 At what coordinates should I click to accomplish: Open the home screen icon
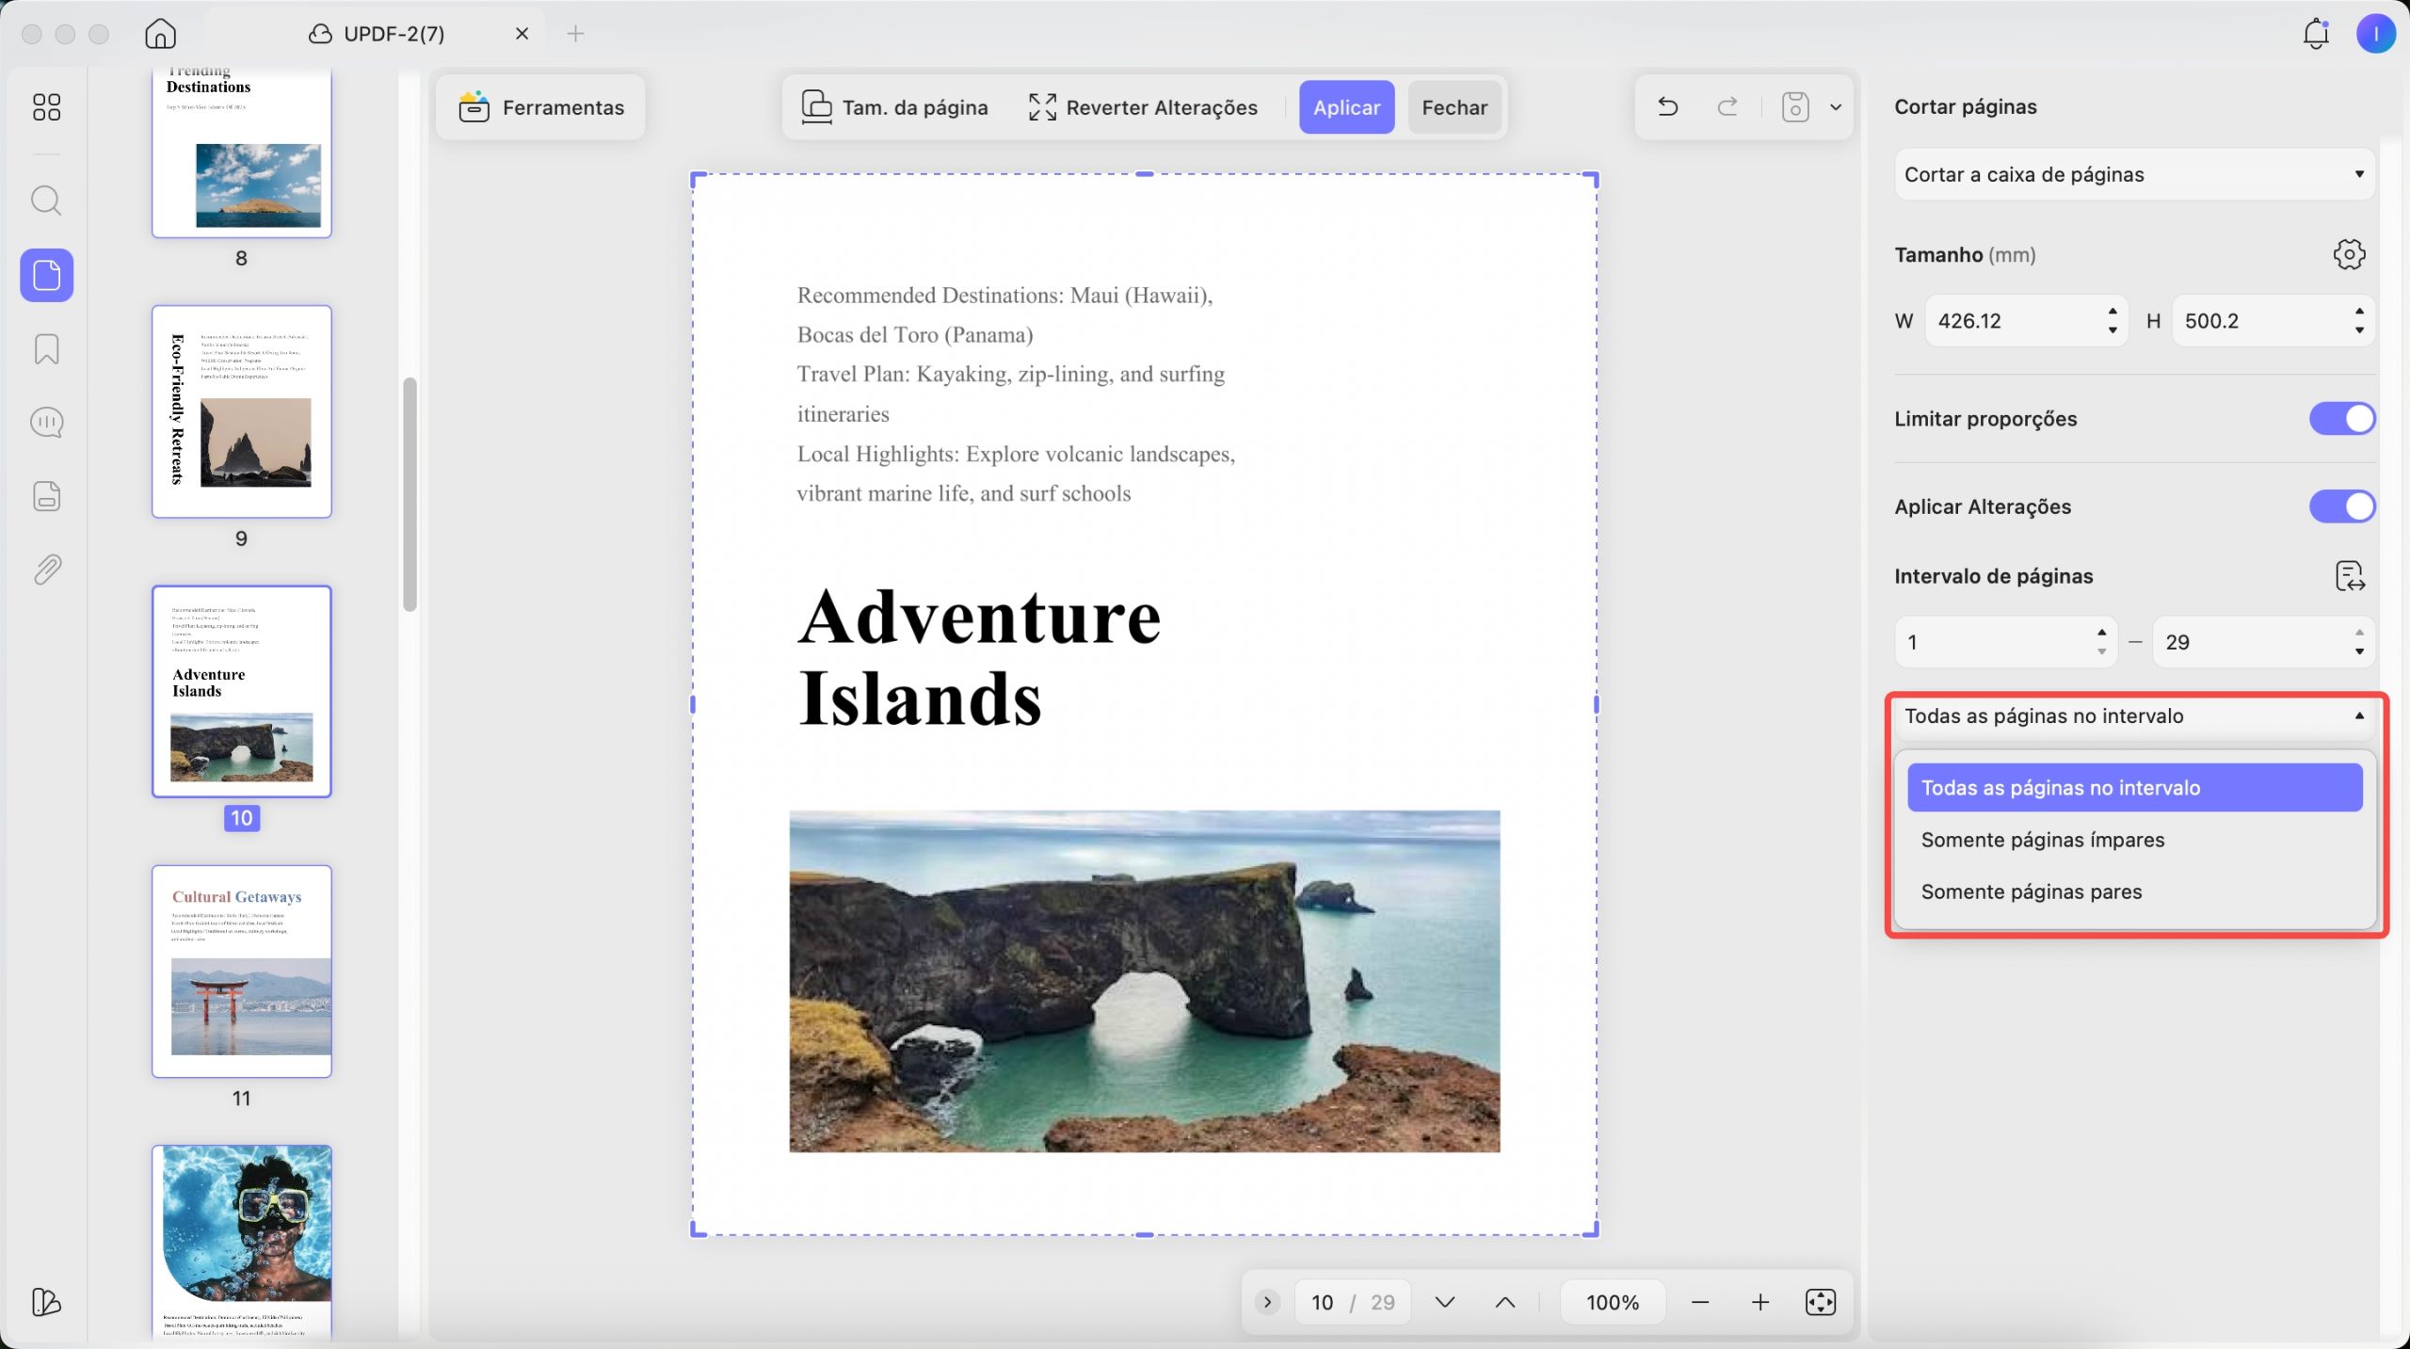tap(160, 34)
